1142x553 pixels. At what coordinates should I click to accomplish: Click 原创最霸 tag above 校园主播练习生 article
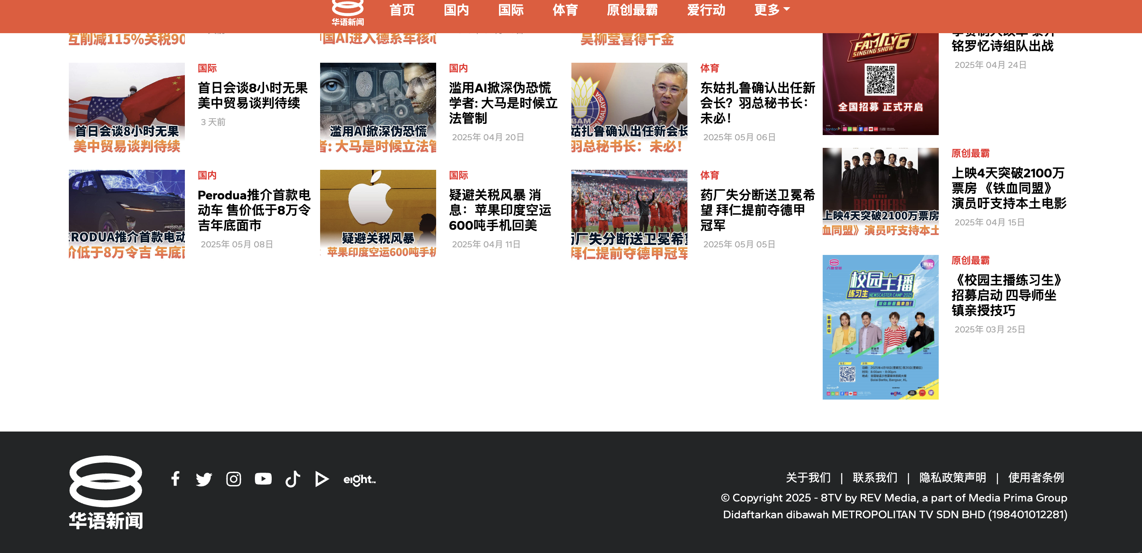(x=970, y=261)
